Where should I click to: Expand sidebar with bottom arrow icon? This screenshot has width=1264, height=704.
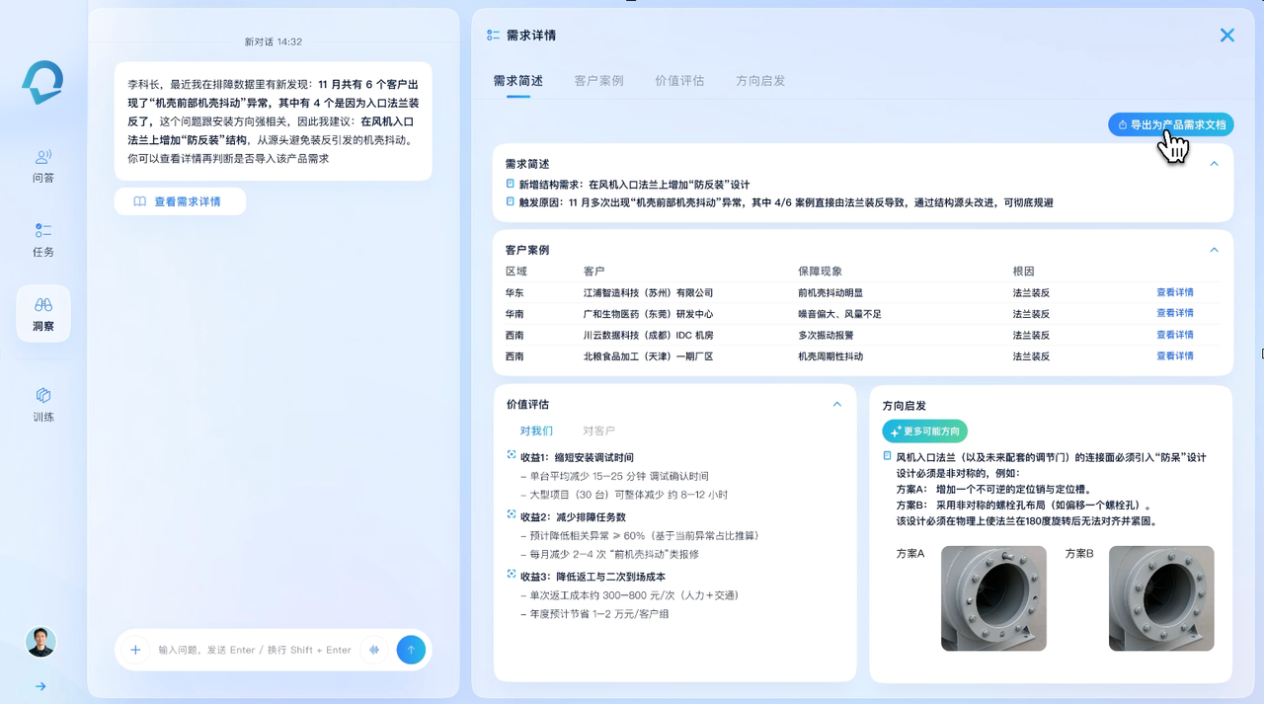tap(40, 686)
